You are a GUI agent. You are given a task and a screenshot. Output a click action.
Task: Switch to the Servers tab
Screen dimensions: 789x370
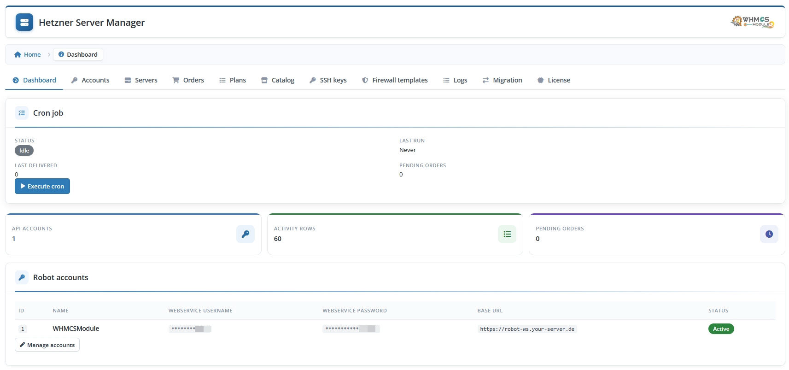coord(141,80)
